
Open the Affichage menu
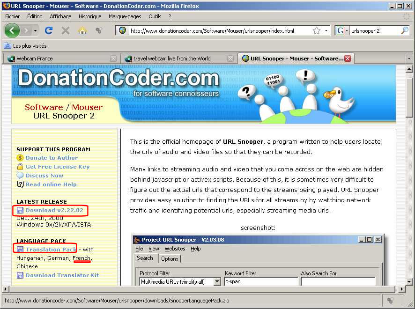(x=60, y=16)
